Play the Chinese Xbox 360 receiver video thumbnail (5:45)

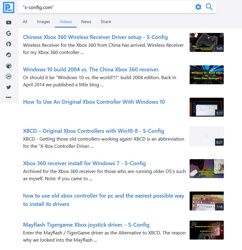[206, 42]
